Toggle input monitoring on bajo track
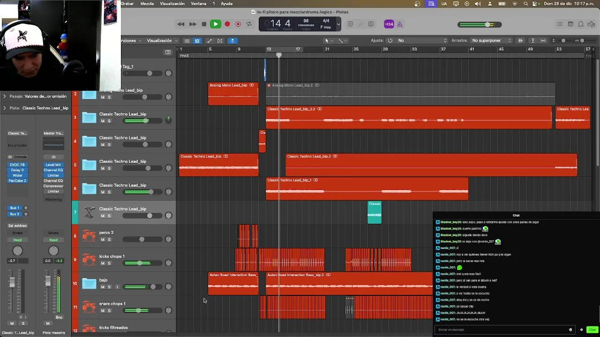The height and width of the screenshot is (337, 600). [x=117, y=287]
